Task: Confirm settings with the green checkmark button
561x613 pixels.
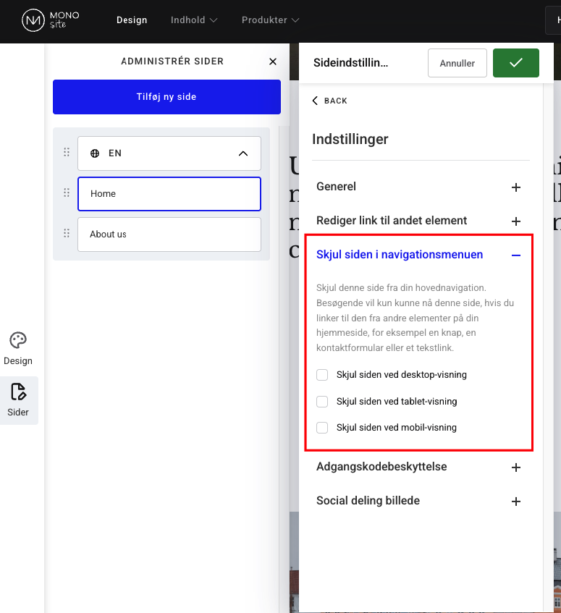Action: tap(515, 63)
